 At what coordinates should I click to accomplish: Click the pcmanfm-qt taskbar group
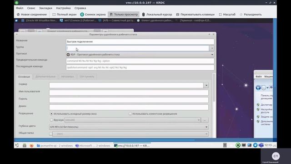coord(55,146)
